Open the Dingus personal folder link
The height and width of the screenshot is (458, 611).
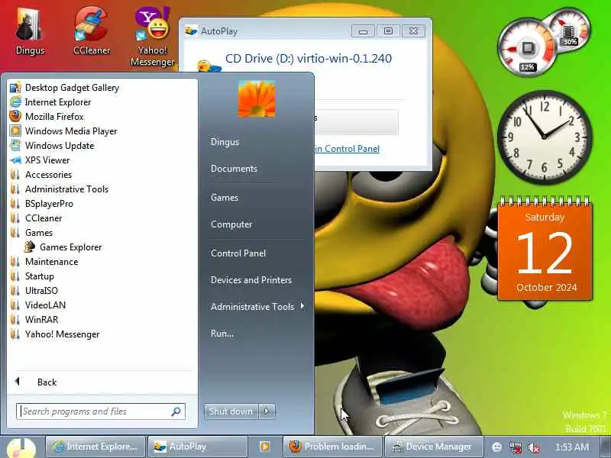[225, 142]
